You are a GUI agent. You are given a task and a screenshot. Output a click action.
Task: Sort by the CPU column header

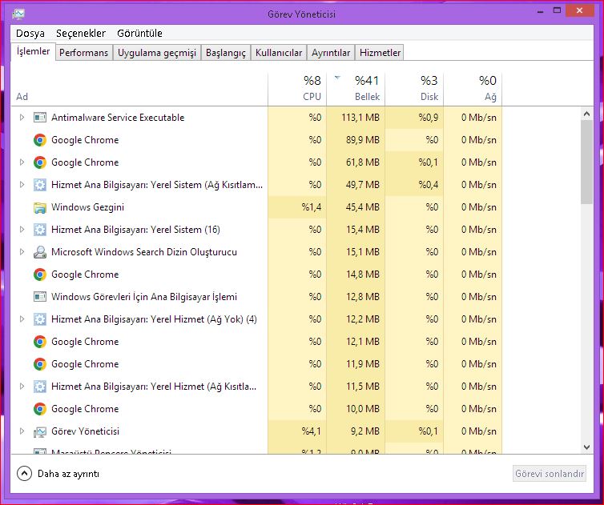[297, 89]
